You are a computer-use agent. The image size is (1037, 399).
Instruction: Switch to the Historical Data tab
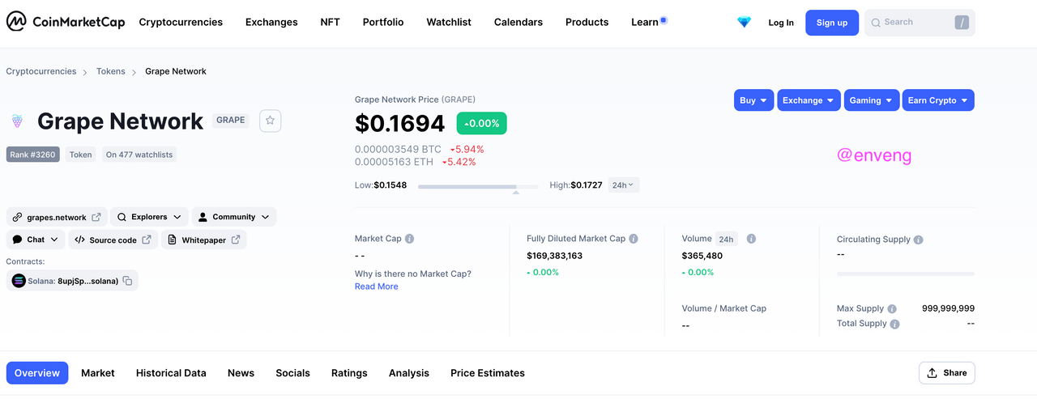(171, 373)
